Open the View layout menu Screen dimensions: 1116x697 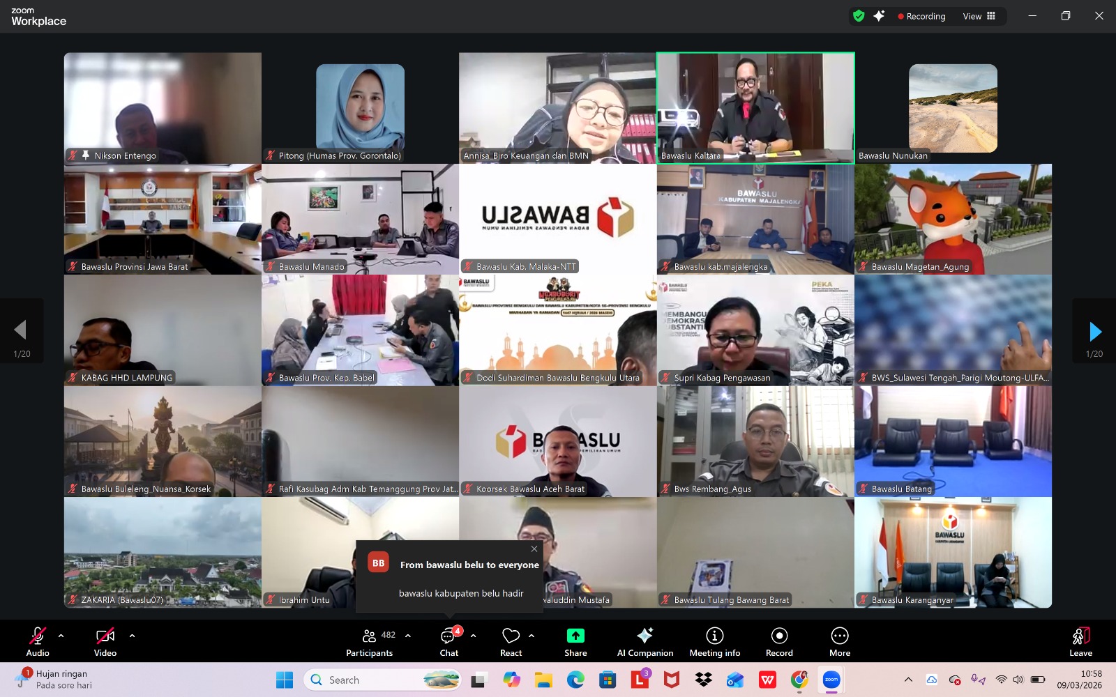tap(979, 16)
